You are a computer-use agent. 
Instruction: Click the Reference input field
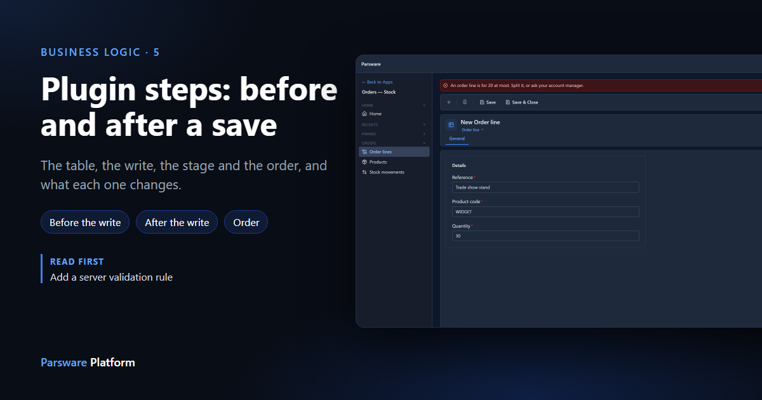(x=545, y=187)
